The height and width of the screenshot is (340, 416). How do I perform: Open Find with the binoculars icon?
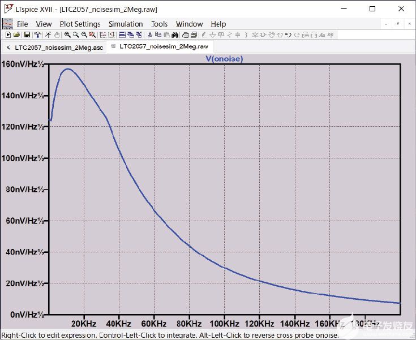[175, 35]
